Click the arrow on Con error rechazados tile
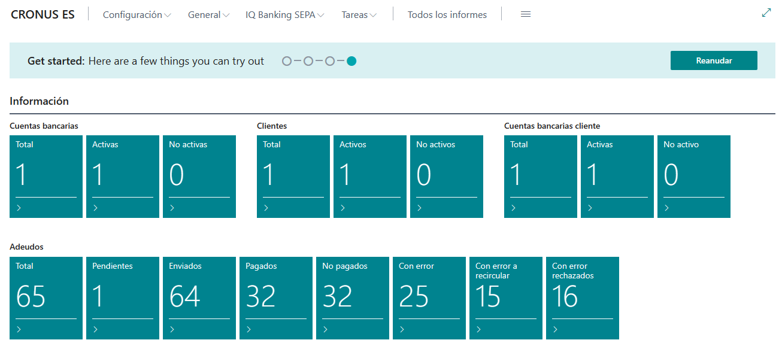 [556, 329]
